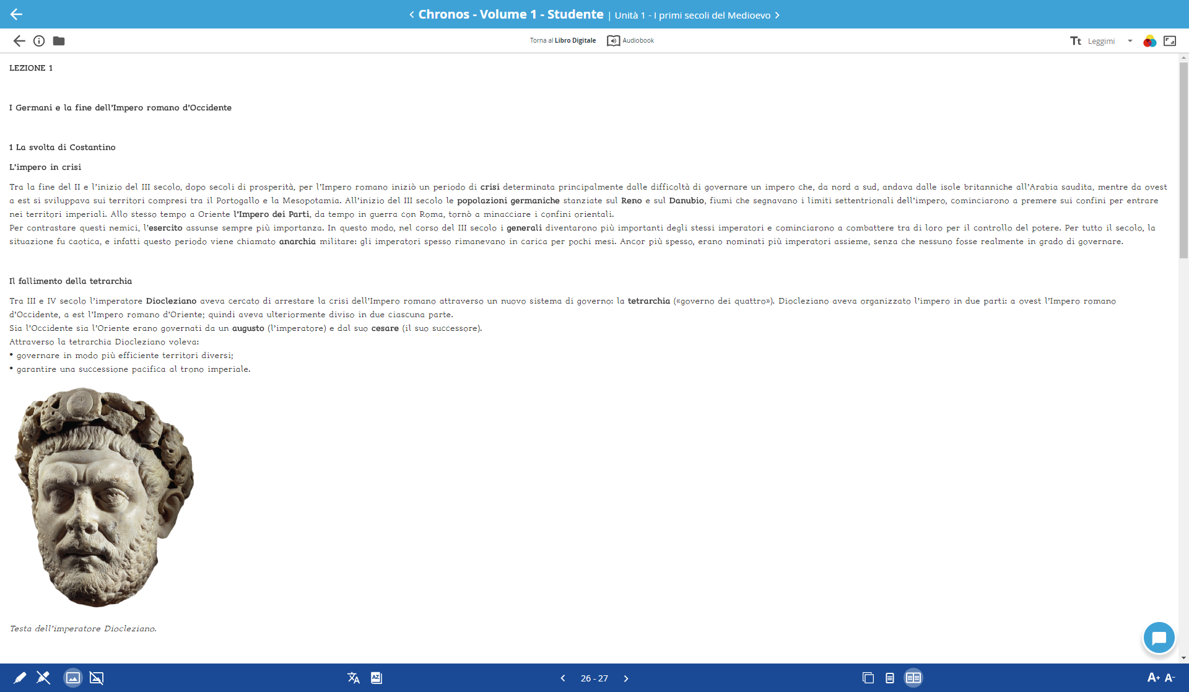The height and width of the screenshot is (692, 1189).
Task: Click the 26 - 27 page indicator
Action: coord(594,678)
